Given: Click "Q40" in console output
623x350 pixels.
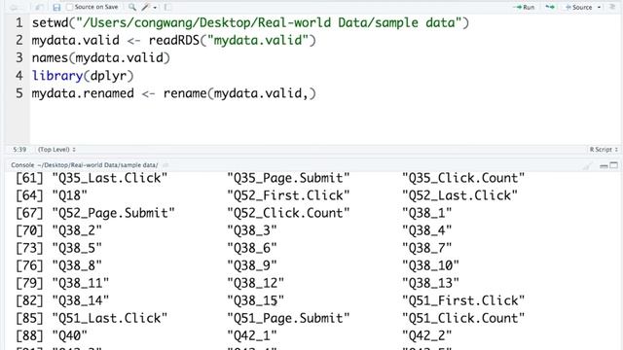Looking at the screenshot, I should point(69,335).
